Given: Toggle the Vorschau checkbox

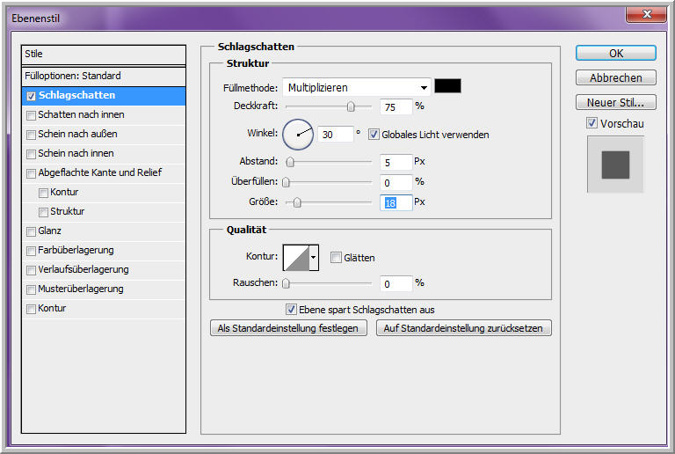Looking at the screenshot, I should point(592,123).
